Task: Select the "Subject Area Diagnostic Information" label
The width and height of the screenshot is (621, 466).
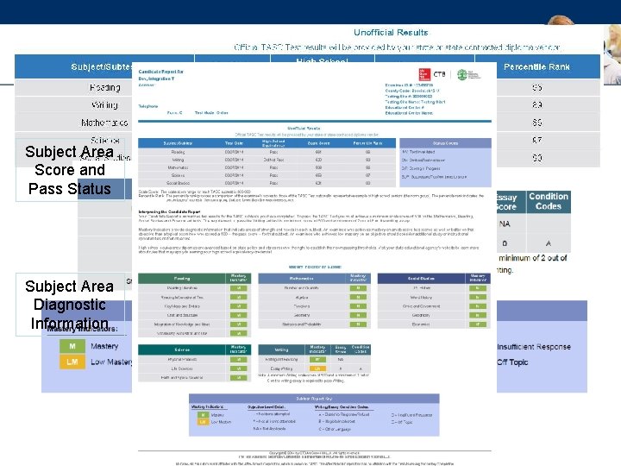Action: point(70,305)
